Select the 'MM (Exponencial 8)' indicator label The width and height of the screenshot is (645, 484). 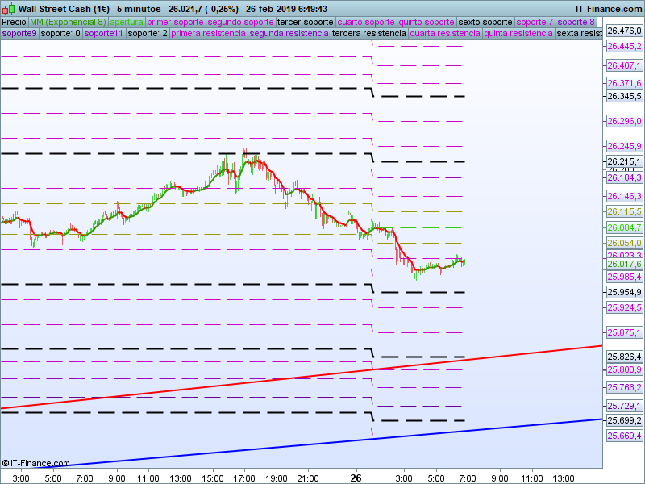(x=68, y=22)
